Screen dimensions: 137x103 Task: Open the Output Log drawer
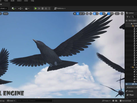tap(2, 101)
